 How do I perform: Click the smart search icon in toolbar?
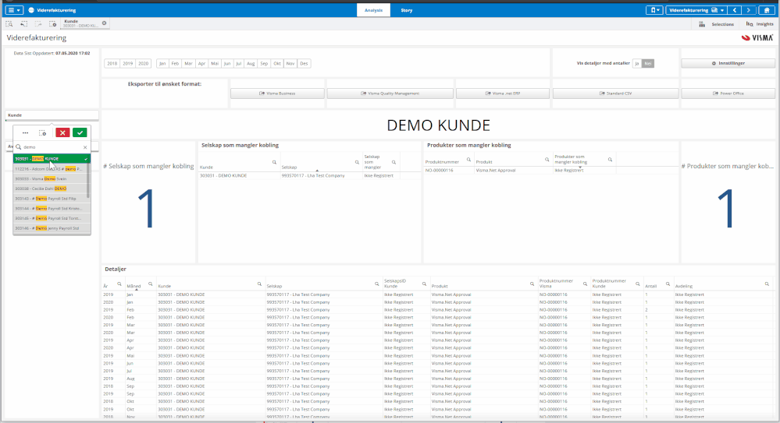[9, 24]
